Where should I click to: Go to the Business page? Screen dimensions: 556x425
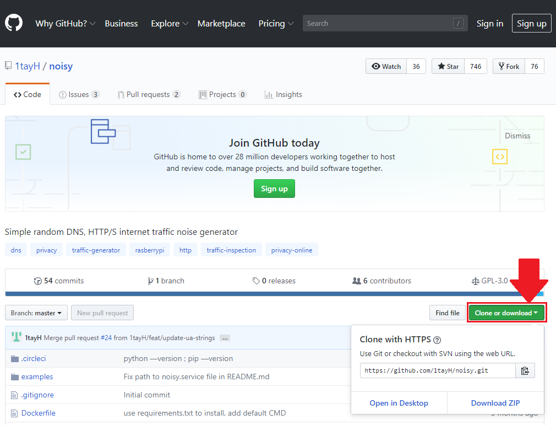pos(121,24)
